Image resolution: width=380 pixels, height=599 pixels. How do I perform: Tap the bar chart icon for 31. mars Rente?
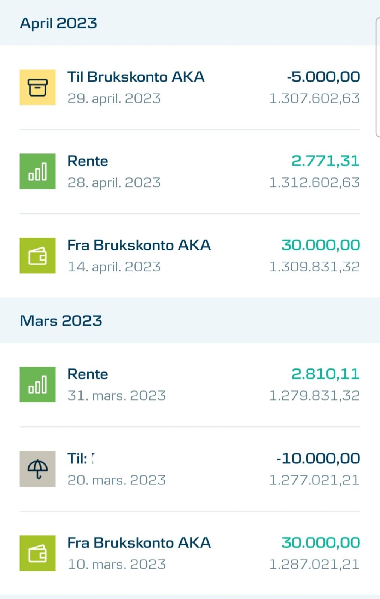click(x=37, y=384)
